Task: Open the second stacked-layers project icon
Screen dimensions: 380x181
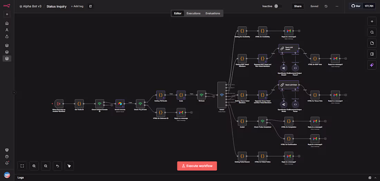Action: pos(7,52)
